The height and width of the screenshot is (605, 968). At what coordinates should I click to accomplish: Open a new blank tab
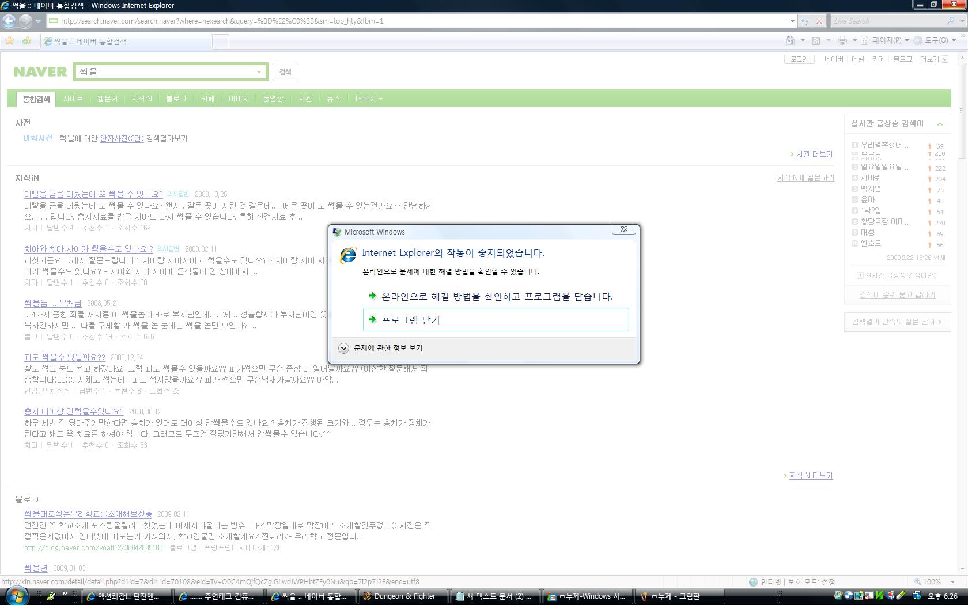221,41
